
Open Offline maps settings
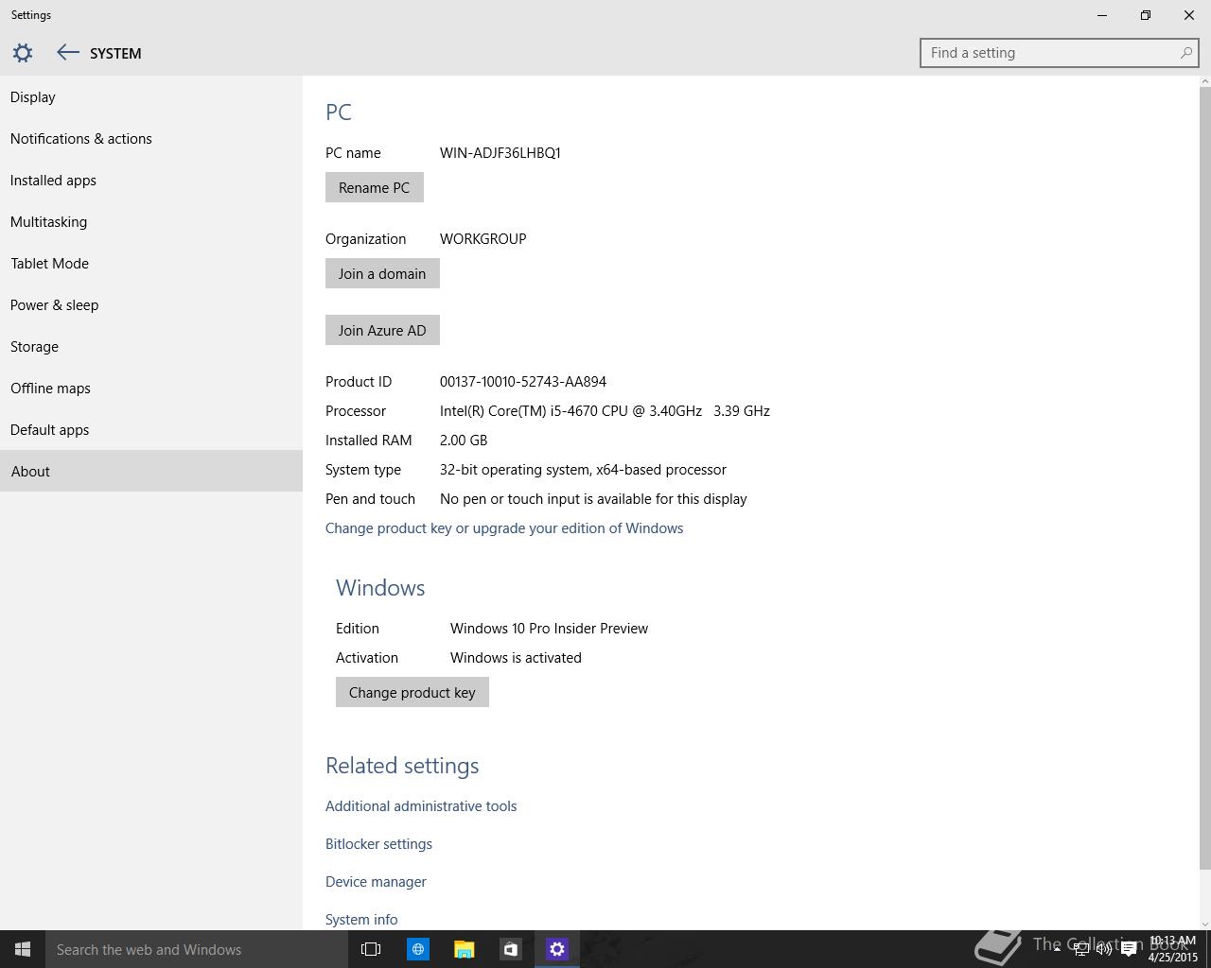[x=151, y=389]
